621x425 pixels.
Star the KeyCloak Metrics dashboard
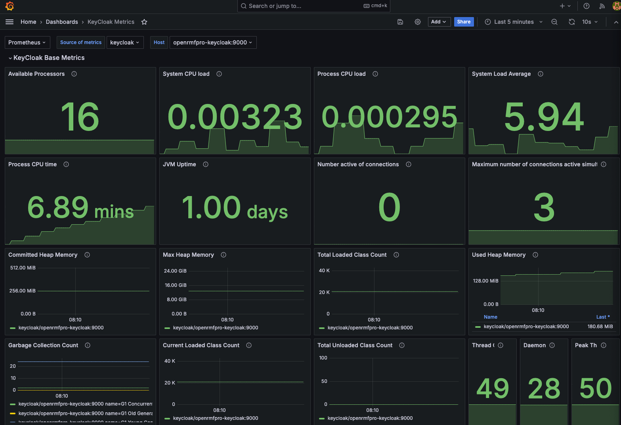point(144,22)
